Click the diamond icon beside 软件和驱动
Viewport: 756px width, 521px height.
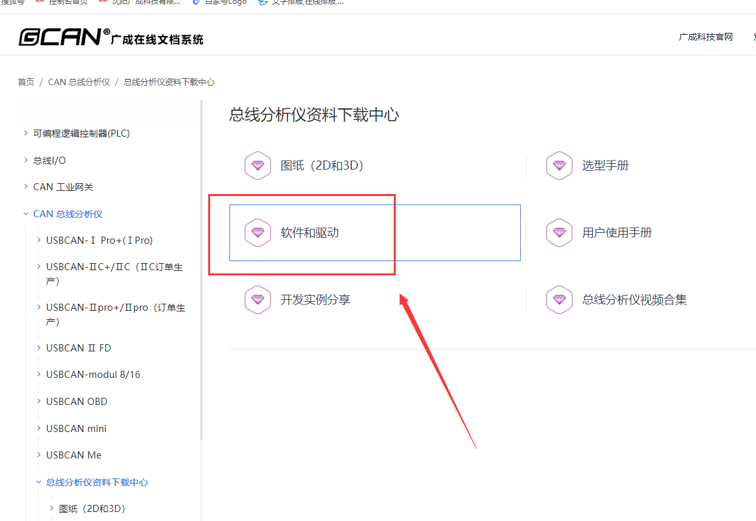pyautogui.click(x=258, y=233)
